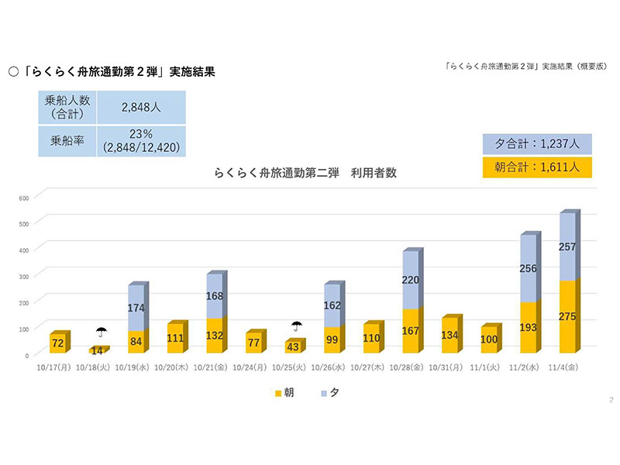The width and height of the screenshot is (620, 465).
Task: Click the umbrella icon above 10/25 bar
Action: pyautogui.click(x=296, y=326)
